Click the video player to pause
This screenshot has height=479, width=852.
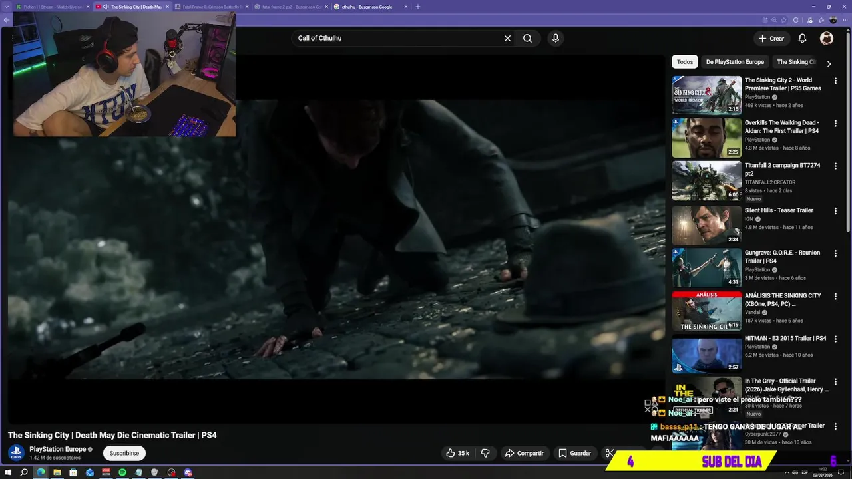click(x=336, y=239)
